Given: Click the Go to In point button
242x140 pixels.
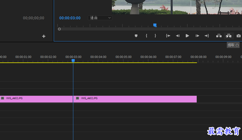Looking at the screenshot, I should click(168, 36).
